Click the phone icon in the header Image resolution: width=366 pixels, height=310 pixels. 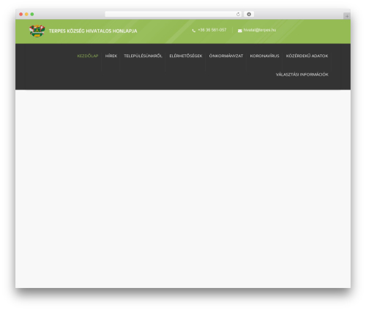pyautogui.click(x=194, y=31)
